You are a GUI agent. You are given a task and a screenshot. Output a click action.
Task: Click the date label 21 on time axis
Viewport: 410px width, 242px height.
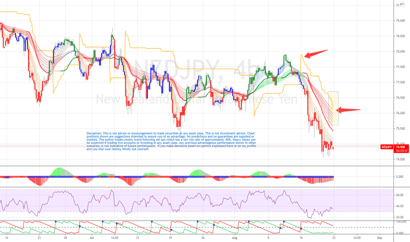coord(39,238)
